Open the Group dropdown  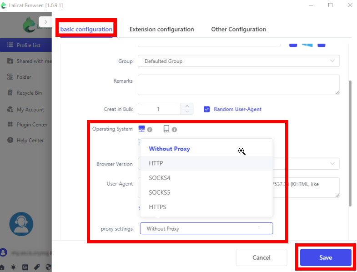tap(239, 61)
